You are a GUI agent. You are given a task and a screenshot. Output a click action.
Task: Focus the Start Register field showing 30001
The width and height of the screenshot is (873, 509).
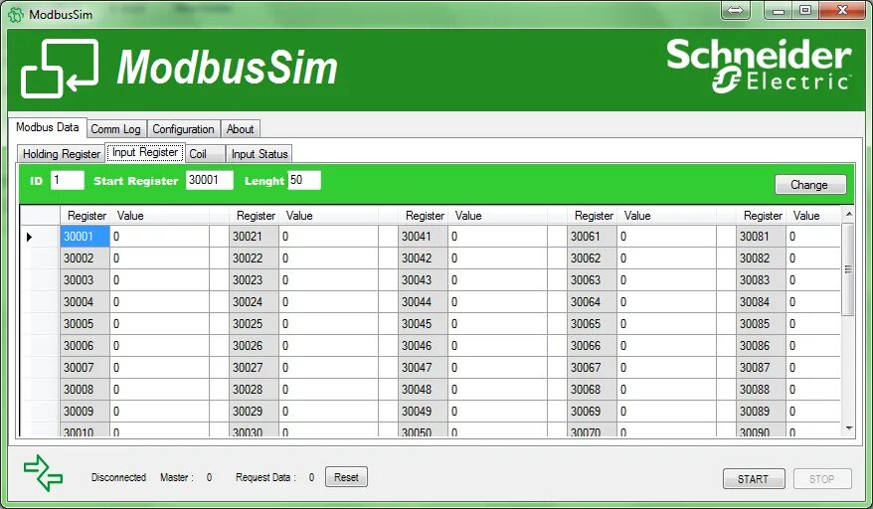click(x=210, y=180)
